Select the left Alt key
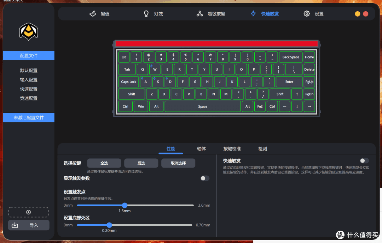Viewport: 382px width, 243px height. 156,107
